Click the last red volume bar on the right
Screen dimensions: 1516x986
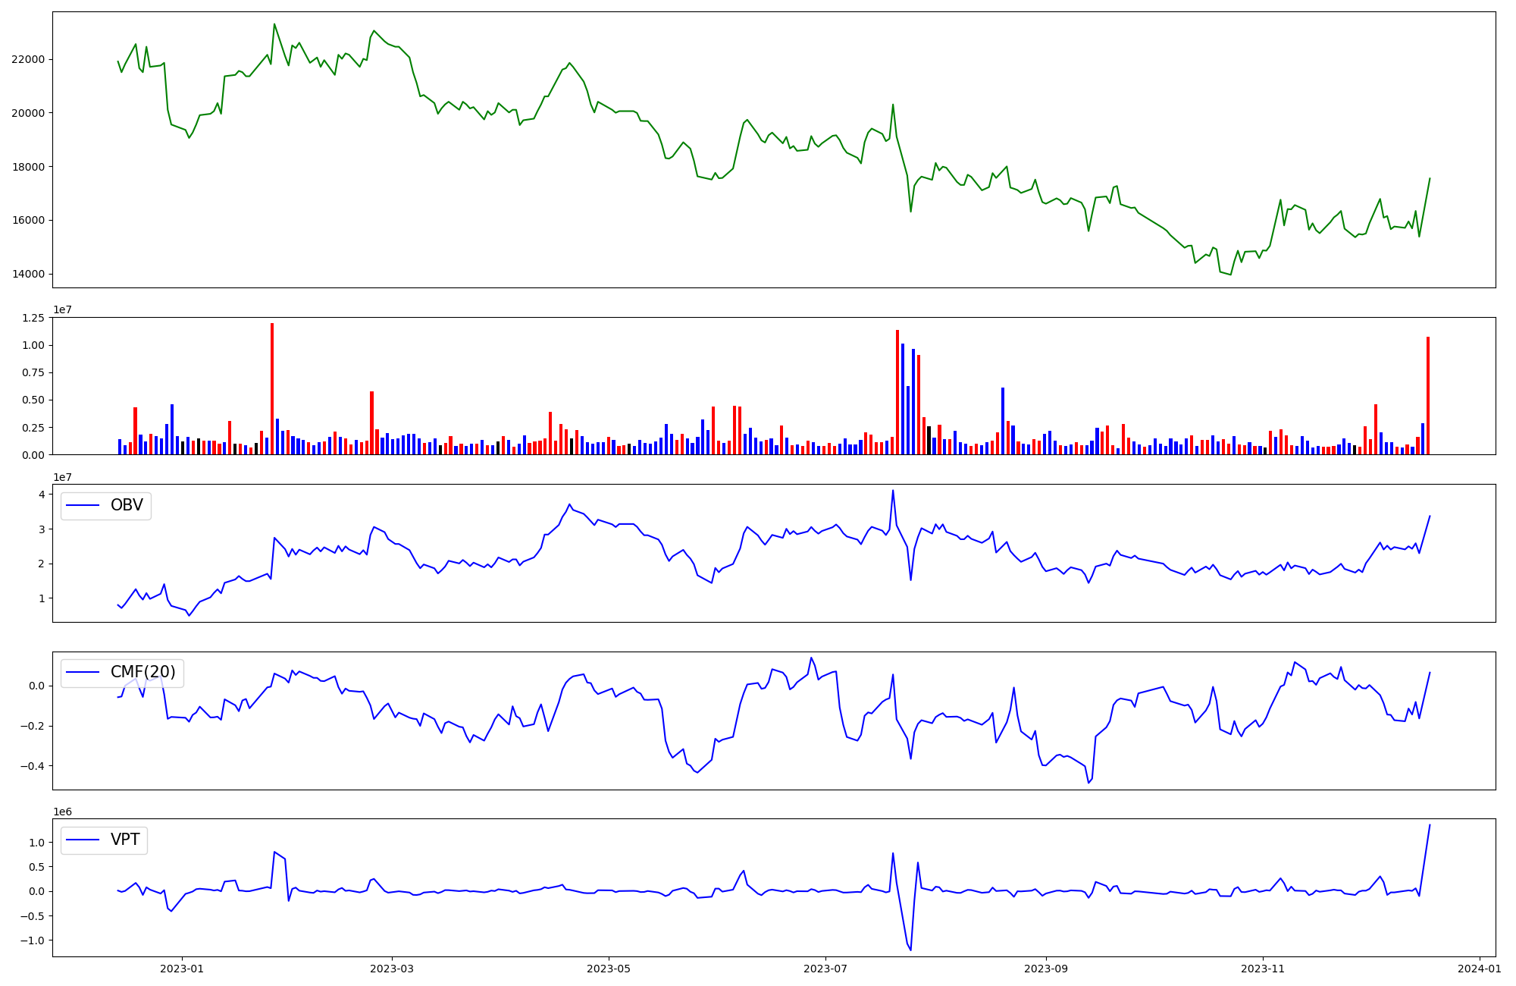pyautogui.click(x=1428, y=394)
